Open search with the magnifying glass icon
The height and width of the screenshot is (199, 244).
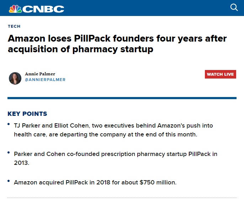pyautogui.click(x=234, y=7)
